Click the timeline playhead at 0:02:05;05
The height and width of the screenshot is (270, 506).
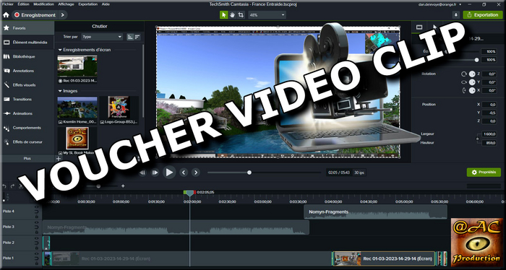click(189, 193)
